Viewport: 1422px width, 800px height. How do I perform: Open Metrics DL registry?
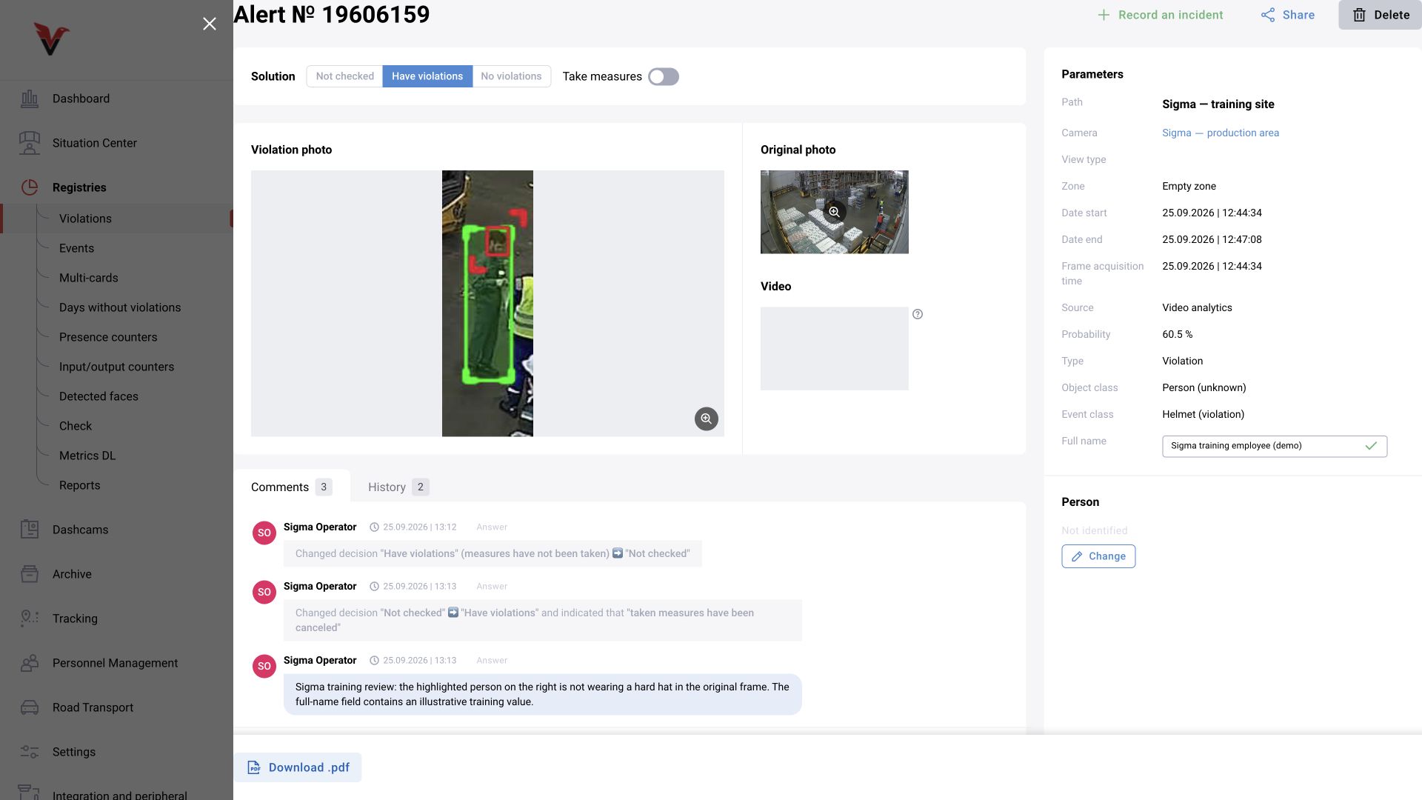(x=87, y=456)
